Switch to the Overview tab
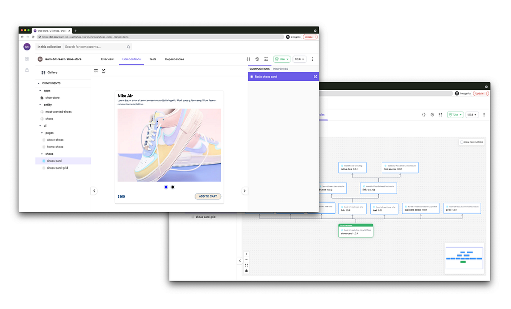The width and height of the screenshot is (511, 309). click(x=107, y=59)
